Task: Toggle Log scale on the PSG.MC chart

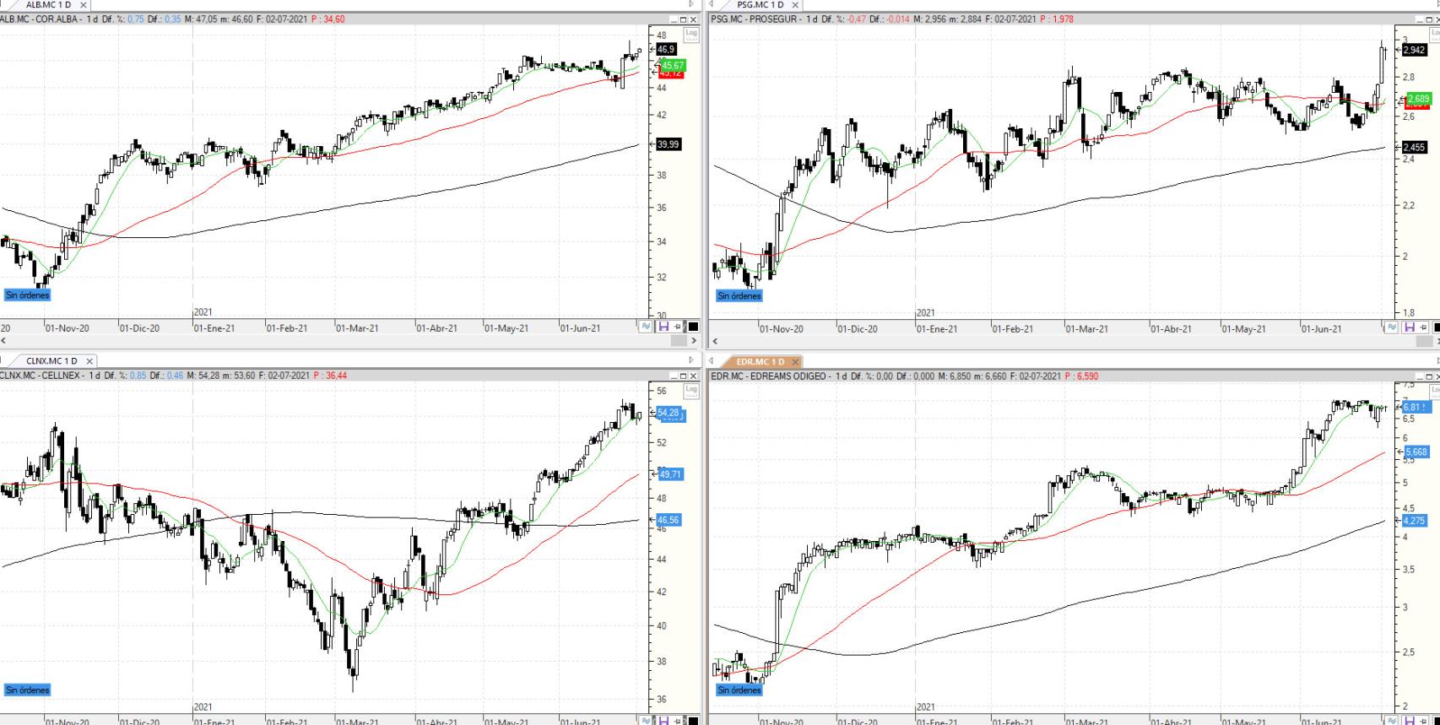Action: coord(1434,34)
